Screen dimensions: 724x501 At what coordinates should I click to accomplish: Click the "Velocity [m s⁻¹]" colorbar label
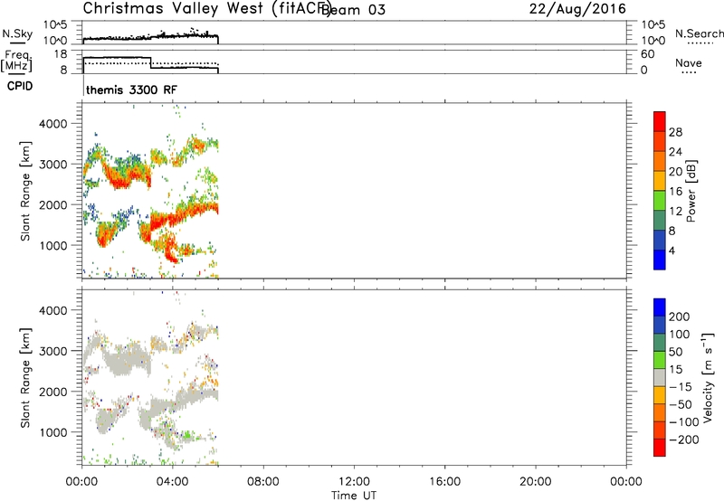tap(707, 378)
